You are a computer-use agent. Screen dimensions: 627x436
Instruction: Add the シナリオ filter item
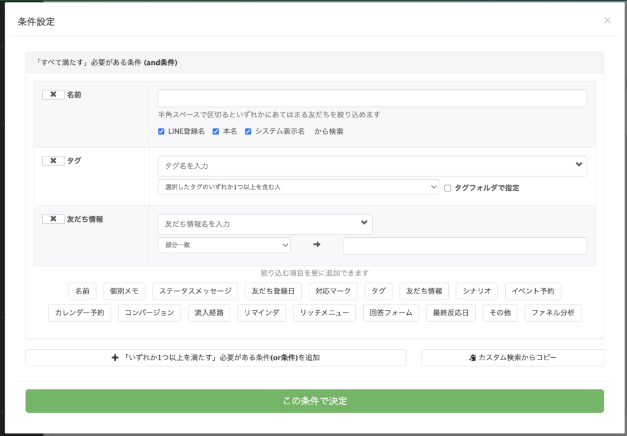click(477, 291)
